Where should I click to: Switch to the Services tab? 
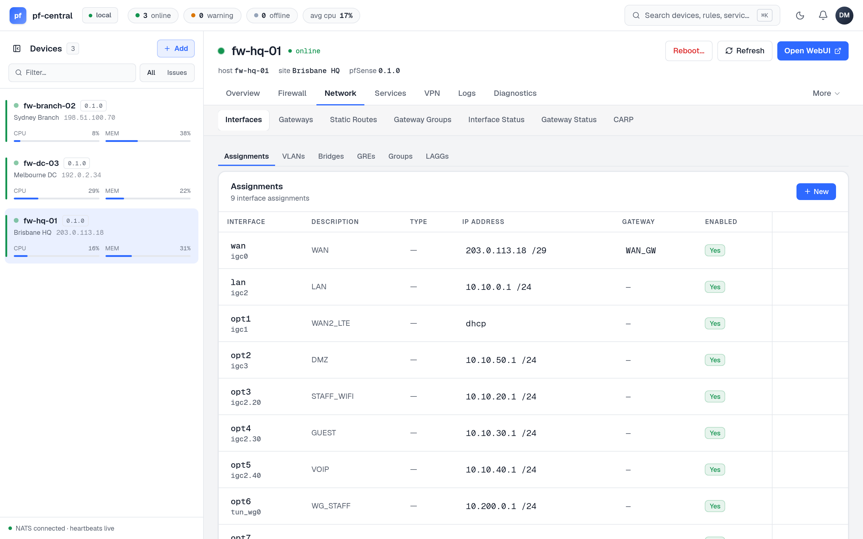390,93
